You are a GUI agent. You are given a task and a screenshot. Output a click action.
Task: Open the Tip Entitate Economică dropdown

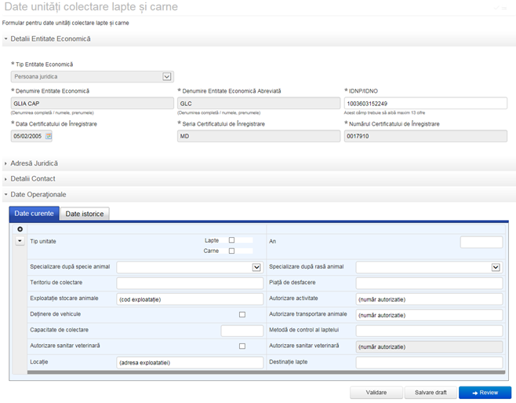(167, 77)
